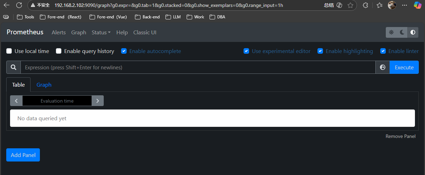Click the magnifier icon beside the expression field
The width and height of the screenshot is (425, 175).
pos(14,67)
